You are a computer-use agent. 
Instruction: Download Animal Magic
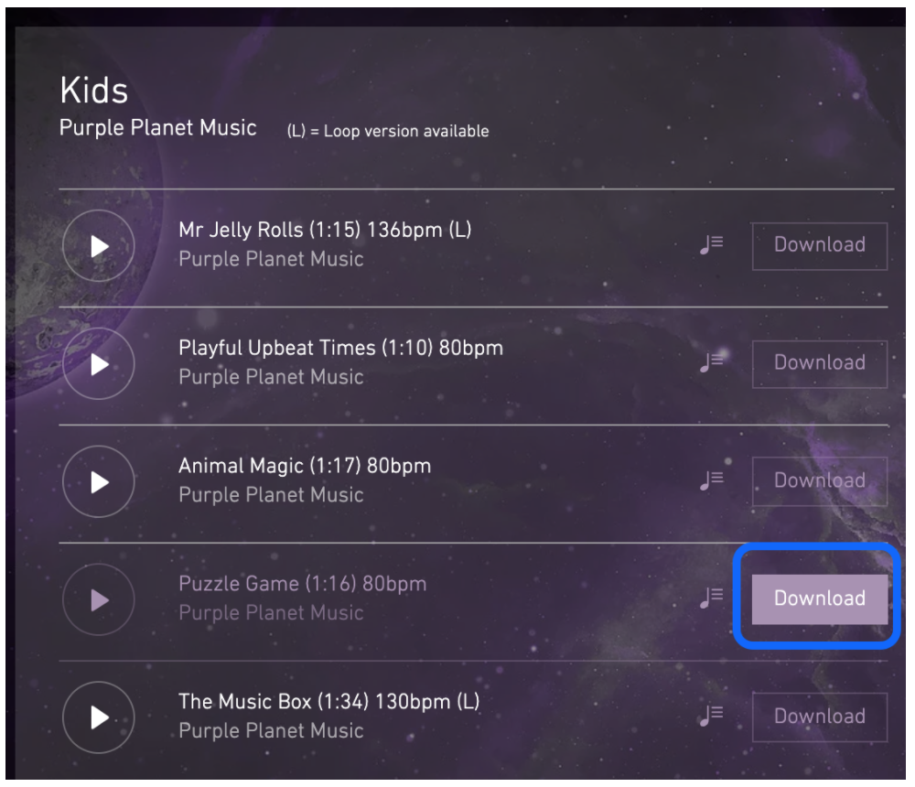819,480
